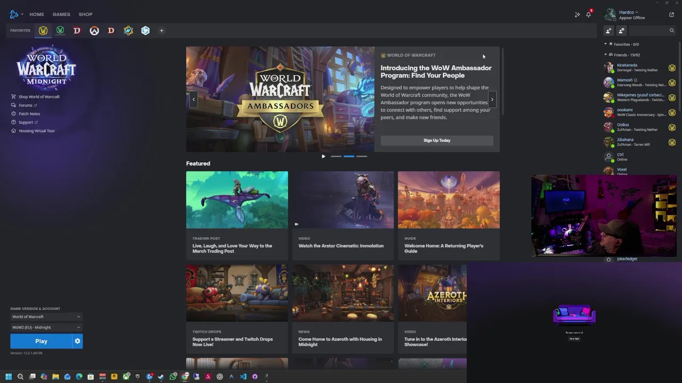Click Sign Up Today button

coord(437,140)
